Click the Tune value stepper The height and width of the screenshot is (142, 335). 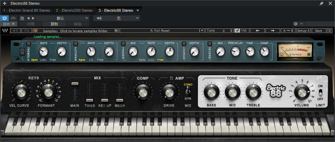tap(231, 30)
